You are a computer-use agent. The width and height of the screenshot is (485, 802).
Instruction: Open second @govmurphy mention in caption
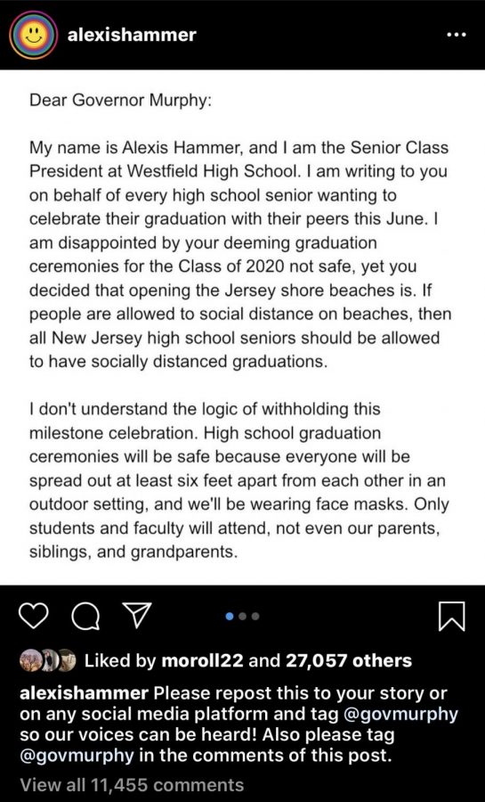[77, 755]
